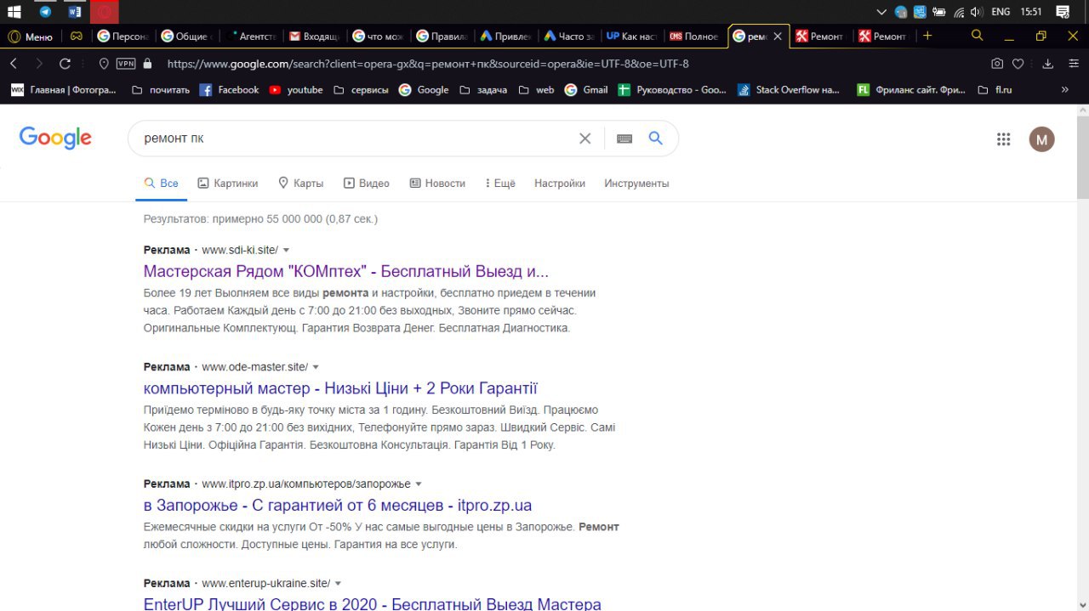Open the сервисы bookmarks folder

[x=361, y=89]
